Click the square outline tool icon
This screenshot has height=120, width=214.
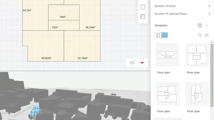143,7
